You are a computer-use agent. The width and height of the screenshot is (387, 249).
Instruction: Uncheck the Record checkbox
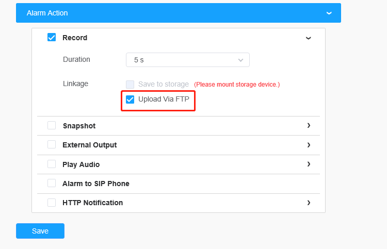(52, 38)
